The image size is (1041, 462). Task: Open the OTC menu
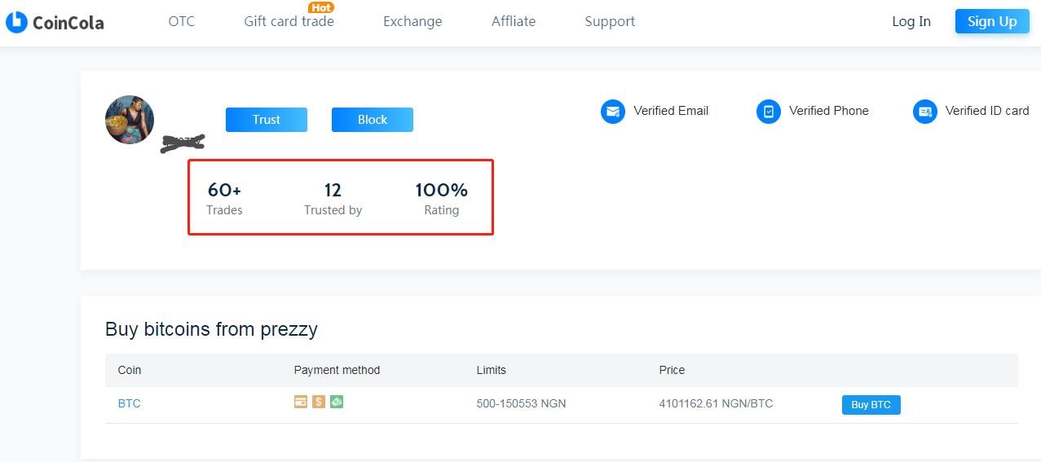click(182, 21)
